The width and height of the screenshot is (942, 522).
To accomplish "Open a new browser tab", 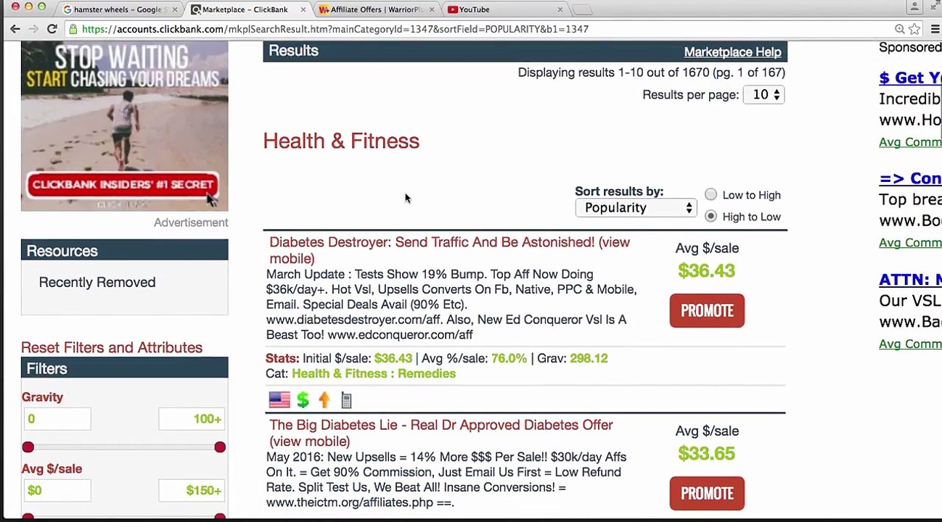I will pyautogui.click(x=582, y=9).
